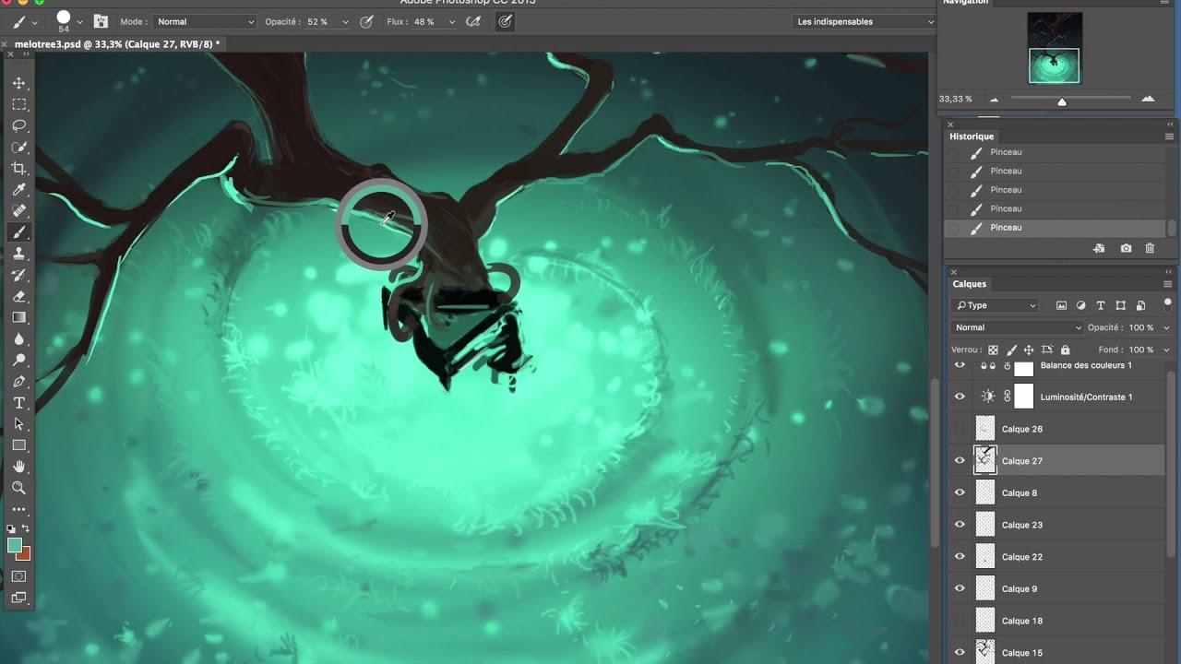
Task: Select the History Brush tool
Action: pos(18,275)
